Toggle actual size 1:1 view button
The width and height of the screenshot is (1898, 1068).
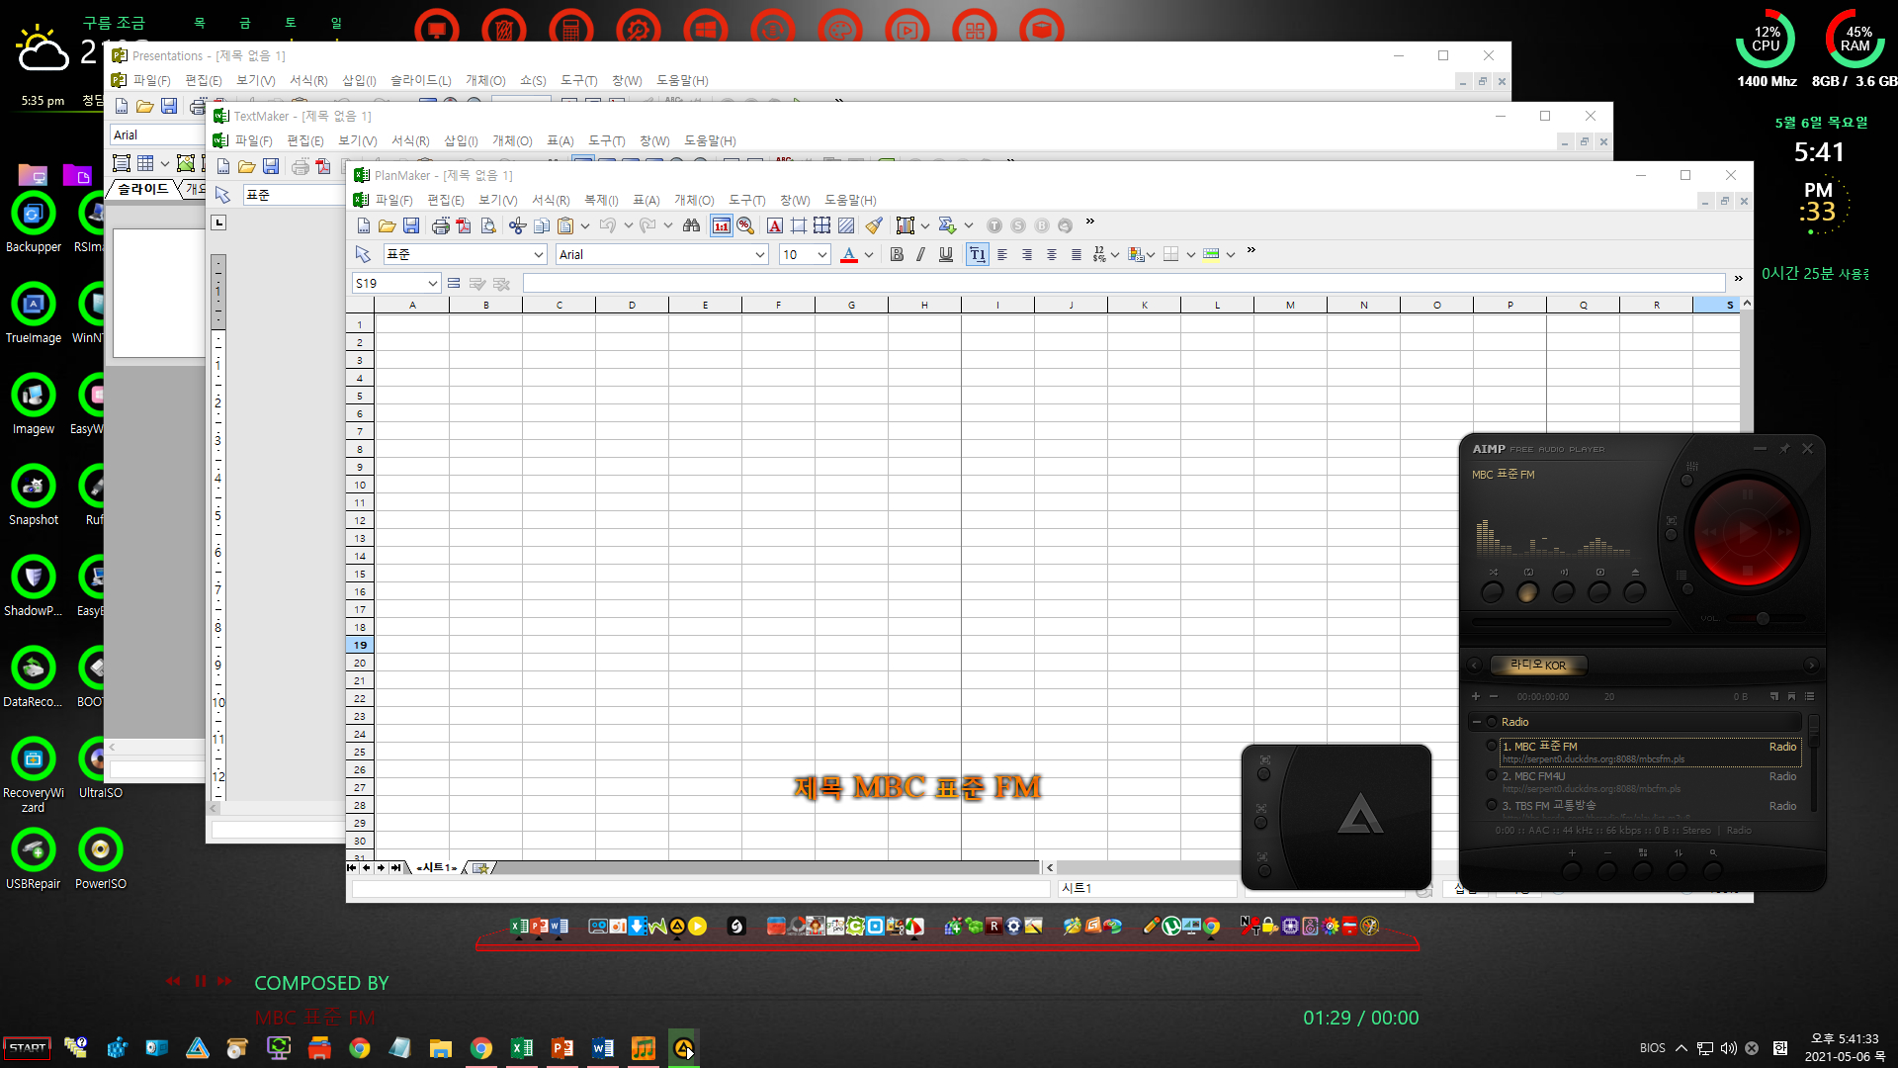point(722,225)
